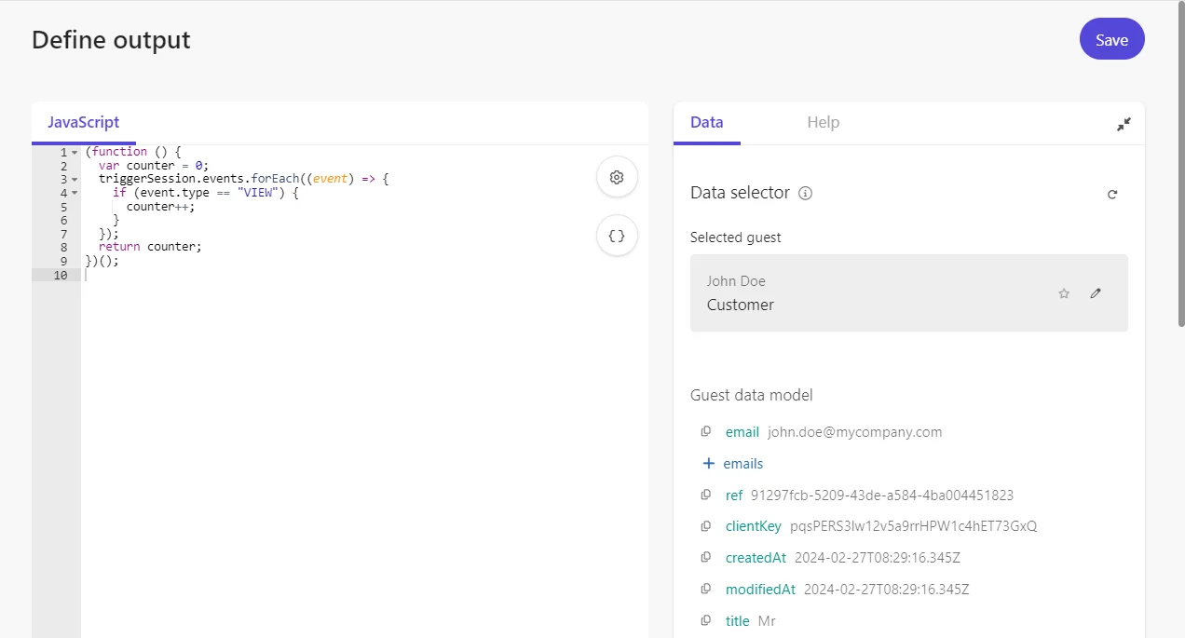Click the ref value 91297fcb-5209-43de-a584-4ba004451823
The height and width of the screenshot is (638, 1185).
pos(882,495)
